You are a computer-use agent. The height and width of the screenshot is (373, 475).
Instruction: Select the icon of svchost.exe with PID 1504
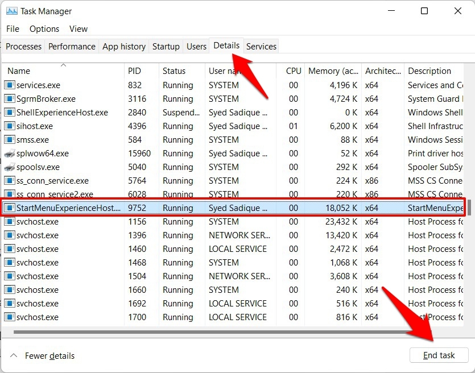click(x=10, y=276)
